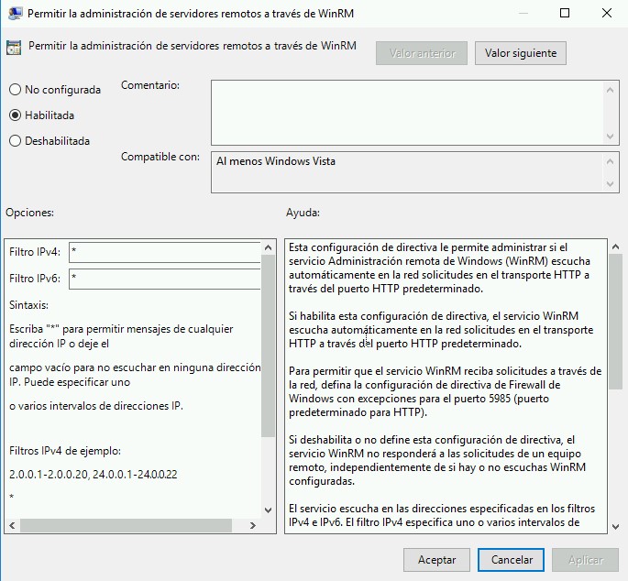The width and height of the screenshot is (628, 581).
Task: Click the Opciones vertical scrollbar thumb
Action: [x=268, y=346]
